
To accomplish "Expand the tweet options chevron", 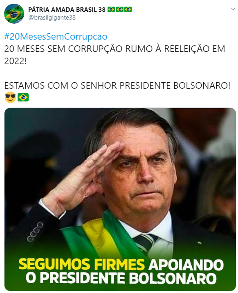I will click(233, 9).
